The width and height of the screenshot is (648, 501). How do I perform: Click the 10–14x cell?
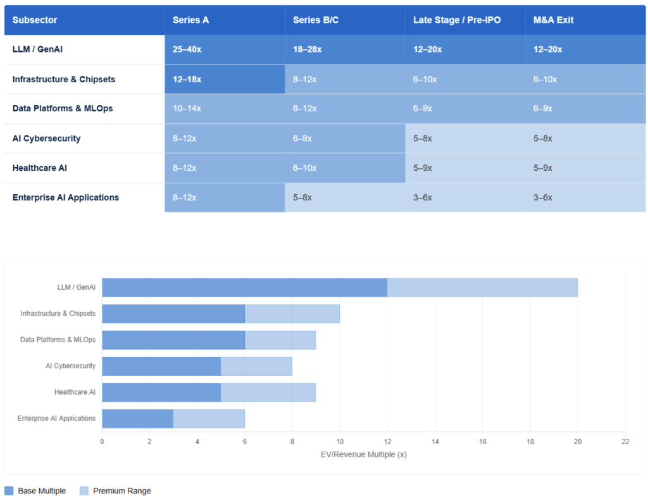point(225,109)
